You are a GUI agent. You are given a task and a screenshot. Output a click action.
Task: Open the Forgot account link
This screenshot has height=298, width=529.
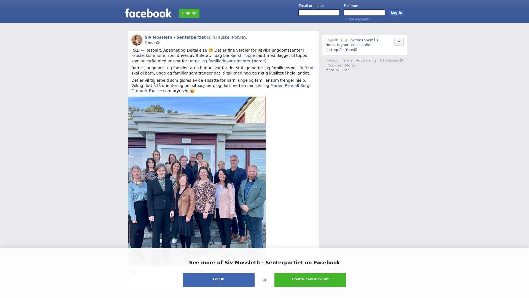pyautogui.click(x=357, y=19)
